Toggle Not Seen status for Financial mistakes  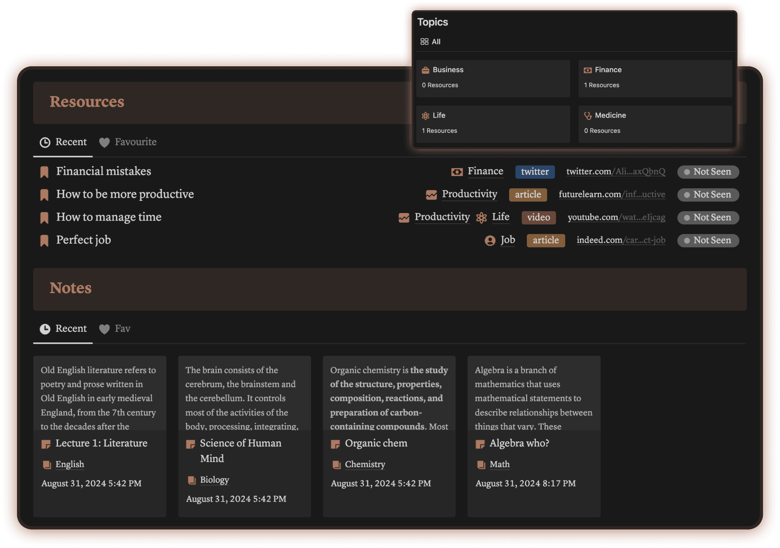point(708,172)
